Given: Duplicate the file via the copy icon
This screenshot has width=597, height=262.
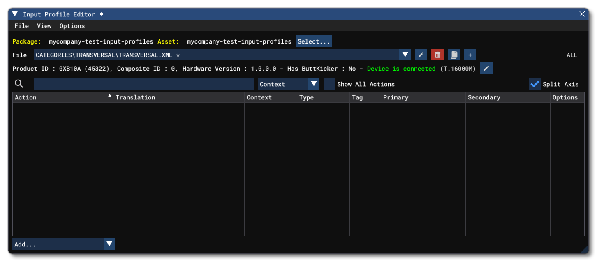Looking at the screenshot, I should (454, 55).
